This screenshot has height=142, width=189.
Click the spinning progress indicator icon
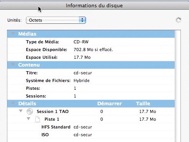tap(179, 20)
